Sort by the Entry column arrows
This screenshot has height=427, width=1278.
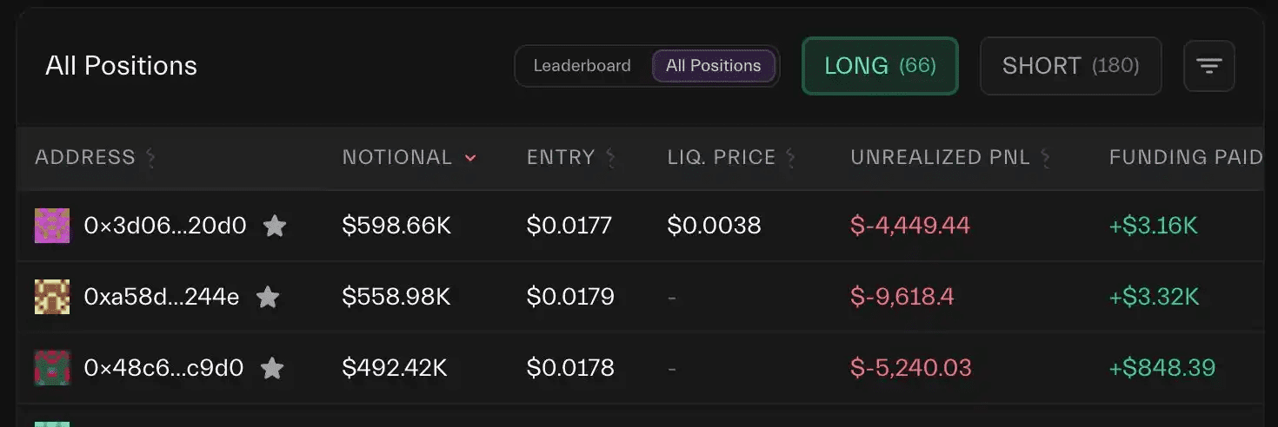[610, 158]
